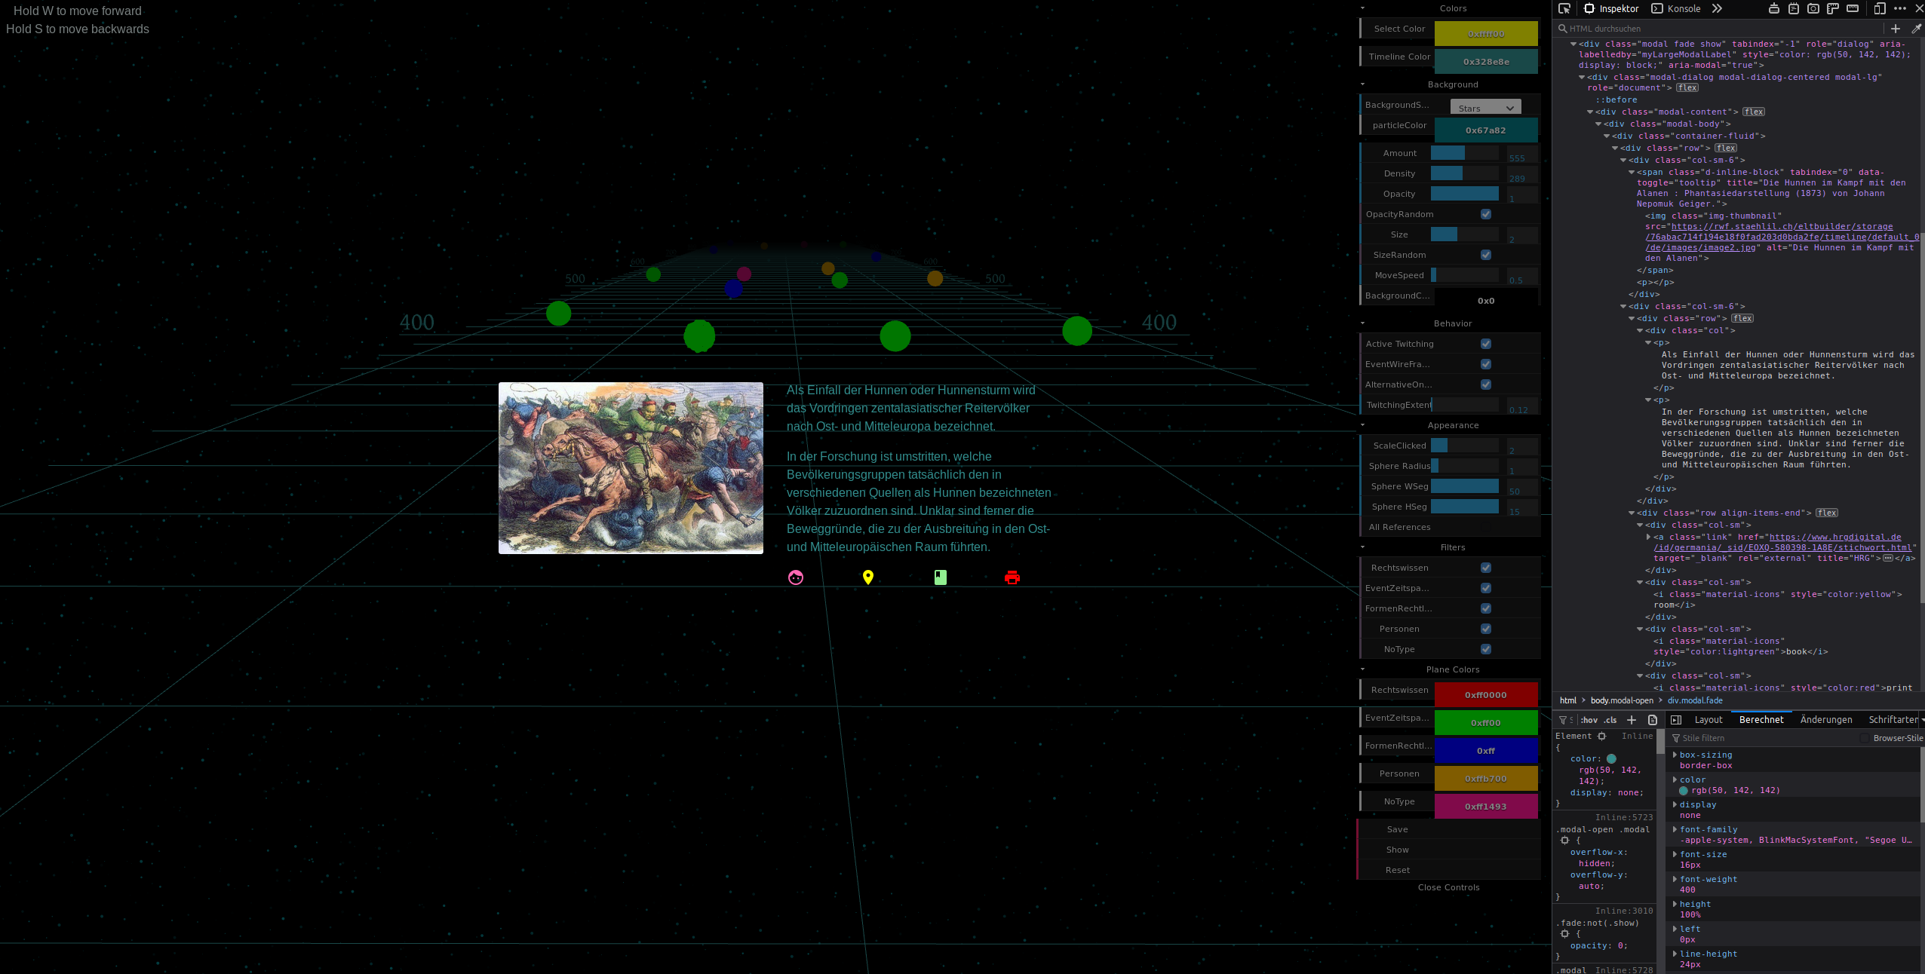Enable SizeRandom checkbox in controls panel
This screenshot has width=1925, height=974.
(1486, 255)
